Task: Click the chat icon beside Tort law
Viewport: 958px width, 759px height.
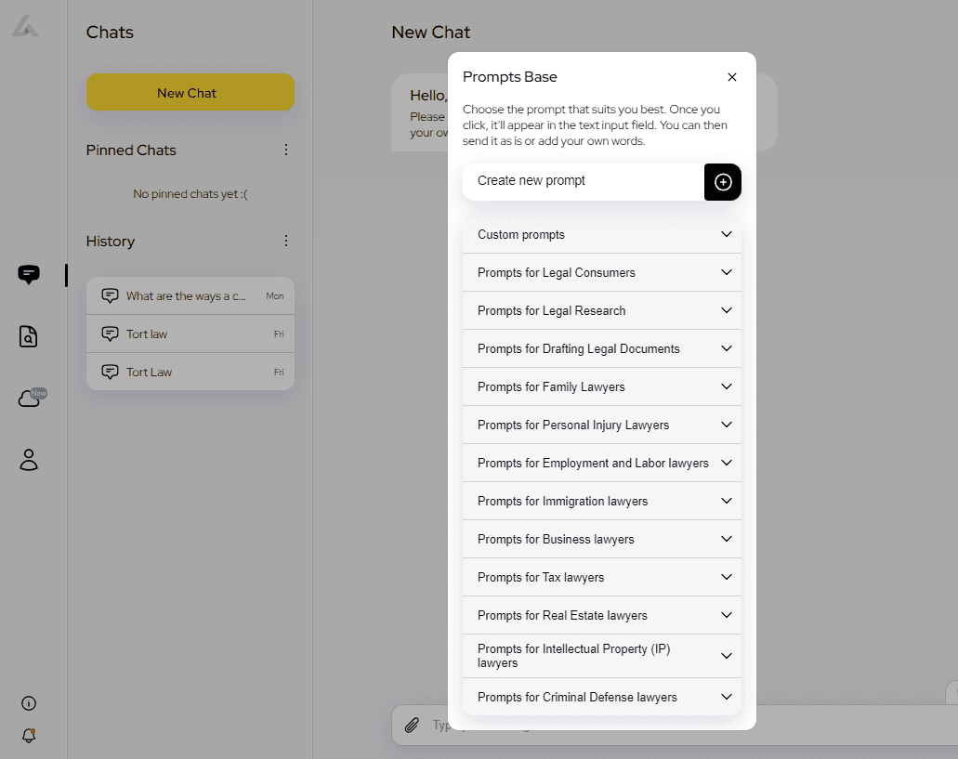Action: click(110, 334)
